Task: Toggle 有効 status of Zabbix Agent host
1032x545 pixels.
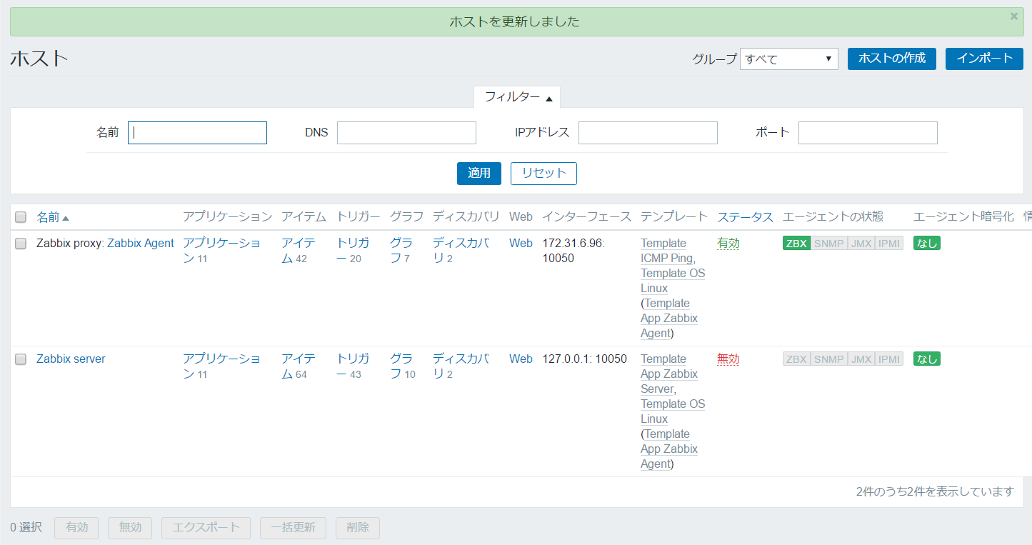Action: pos(728,244)
